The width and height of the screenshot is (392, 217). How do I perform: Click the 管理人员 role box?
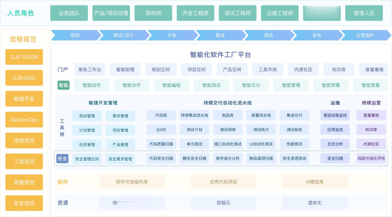point(364,13)
